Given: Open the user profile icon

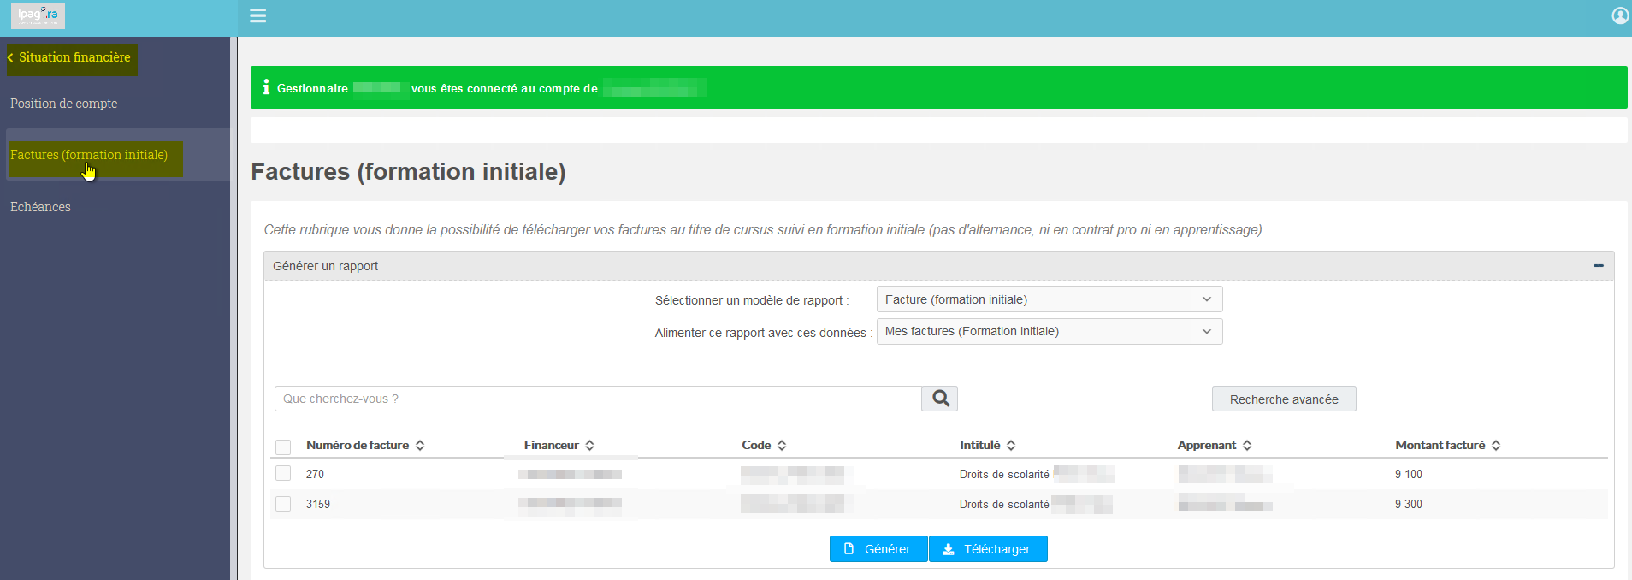Looking at the screenshot, I should [x=1620, y=15].
